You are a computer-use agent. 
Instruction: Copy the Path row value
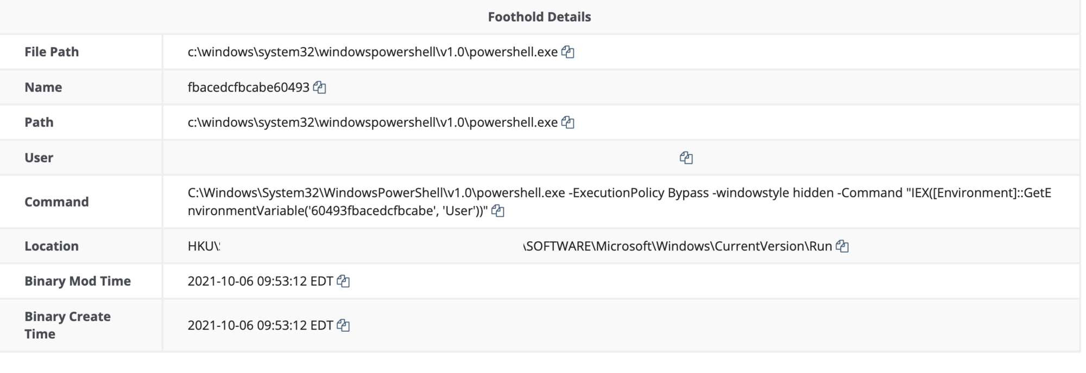(x=568, y=123)
